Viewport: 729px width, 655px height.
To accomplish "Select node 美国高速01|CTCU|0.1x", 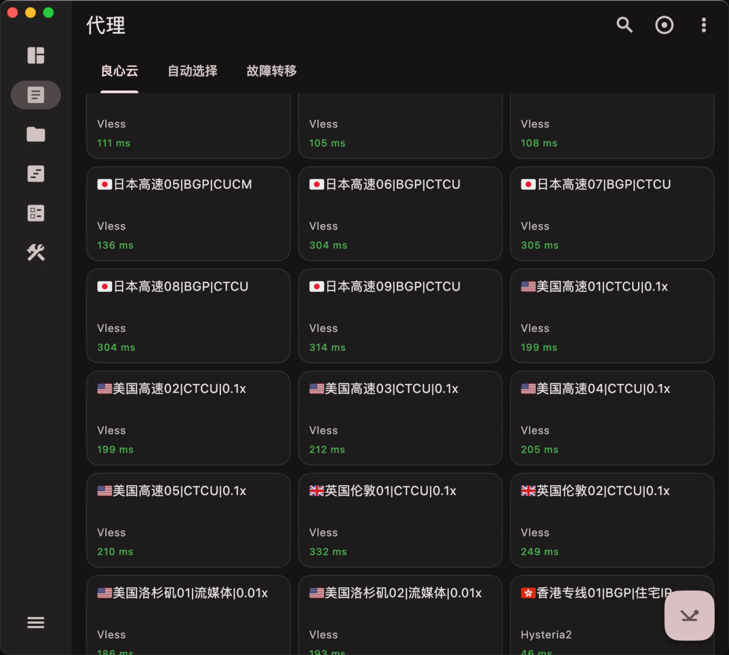I will click(612, 316).
